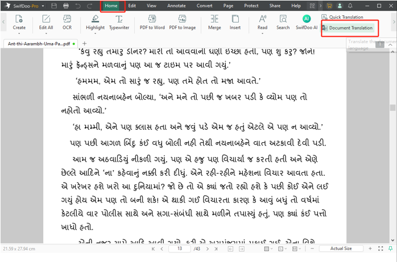The height and width of the screenshot is (262, 397).
Task: Start Read aloud feature
Action: (262, 22)
